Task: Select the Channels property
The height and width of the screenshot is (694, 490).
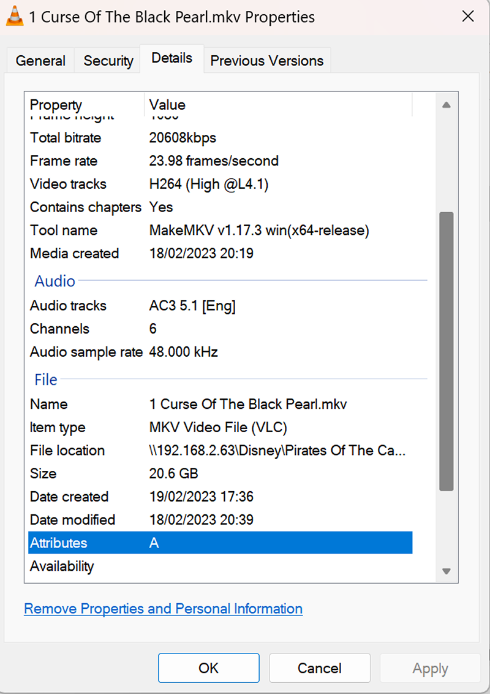Action: [x=59, y=329]
